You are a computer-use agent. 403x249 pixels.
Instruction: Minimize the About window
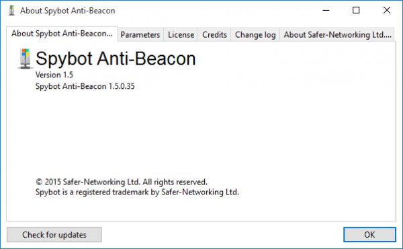coord(326,10)
